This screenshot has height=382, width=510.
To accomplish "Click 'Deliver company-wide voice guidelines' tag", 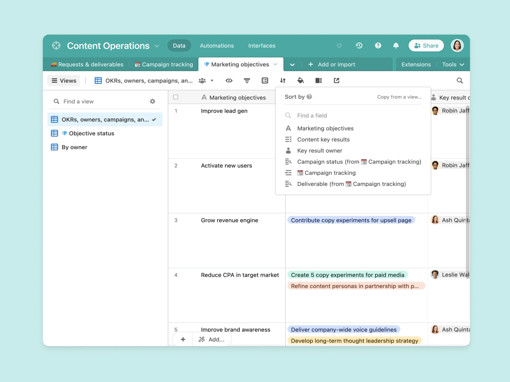I will click(344, 330).
